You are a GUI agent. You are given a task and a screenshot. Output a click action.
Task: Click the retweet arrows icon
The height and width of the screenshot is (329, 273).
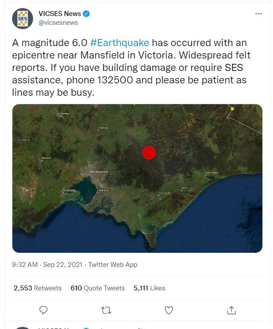[106, 310]
